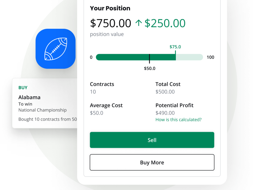
Task: Click the green up arrow icon
Action: pyautogui.click(x=139, y=23)
